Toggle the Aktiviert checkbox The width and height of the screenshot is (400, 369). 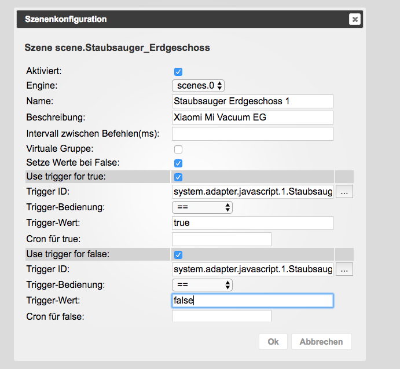[178, 72]
